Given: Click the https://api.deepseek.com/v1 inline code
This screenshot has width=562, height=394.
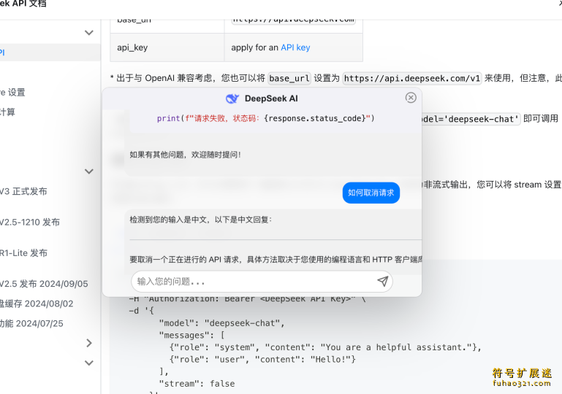Looking at the screenshot, I should [412, 78].
